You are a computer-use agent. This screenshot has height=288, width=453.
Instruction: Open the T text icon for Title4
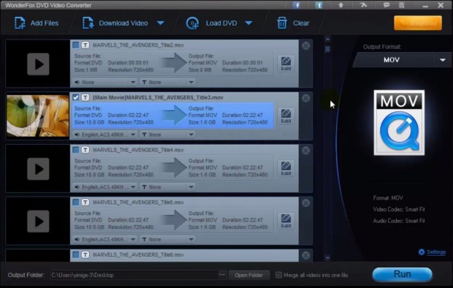click(85, 150)
